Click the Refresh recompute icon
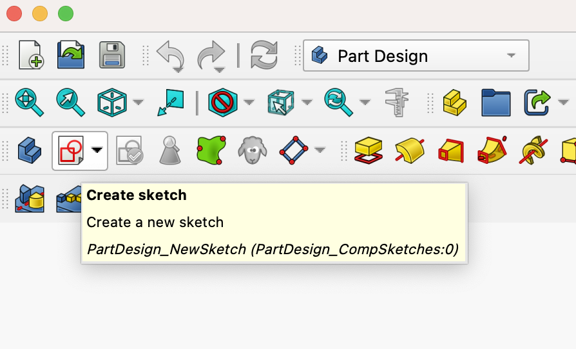 click(264, 55)
